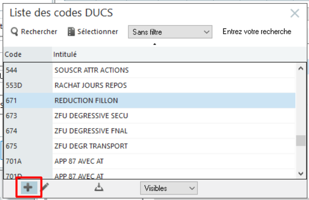The width and height of the screenshot is (309, 200).
Task: Click the download import icon
Action: click(99, 187)
